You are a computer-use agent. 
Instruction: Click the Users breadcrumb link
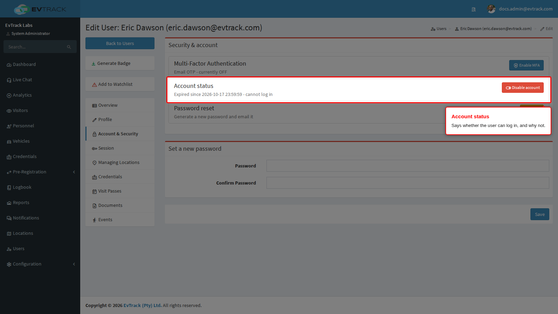(439, 29)
